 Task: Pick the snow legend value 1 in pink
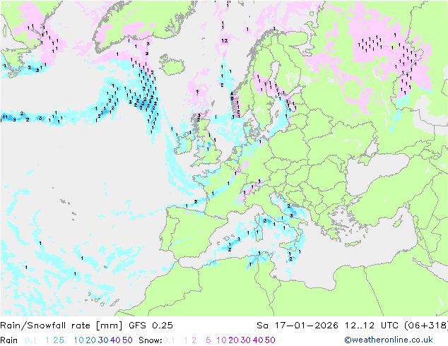(x=186, y=340)
